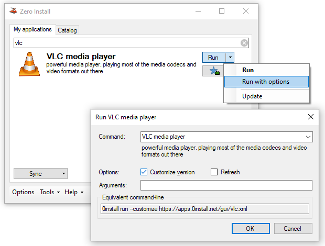Open the Run button dropdown arrow
325x246 pixels.
coord(230,57)
